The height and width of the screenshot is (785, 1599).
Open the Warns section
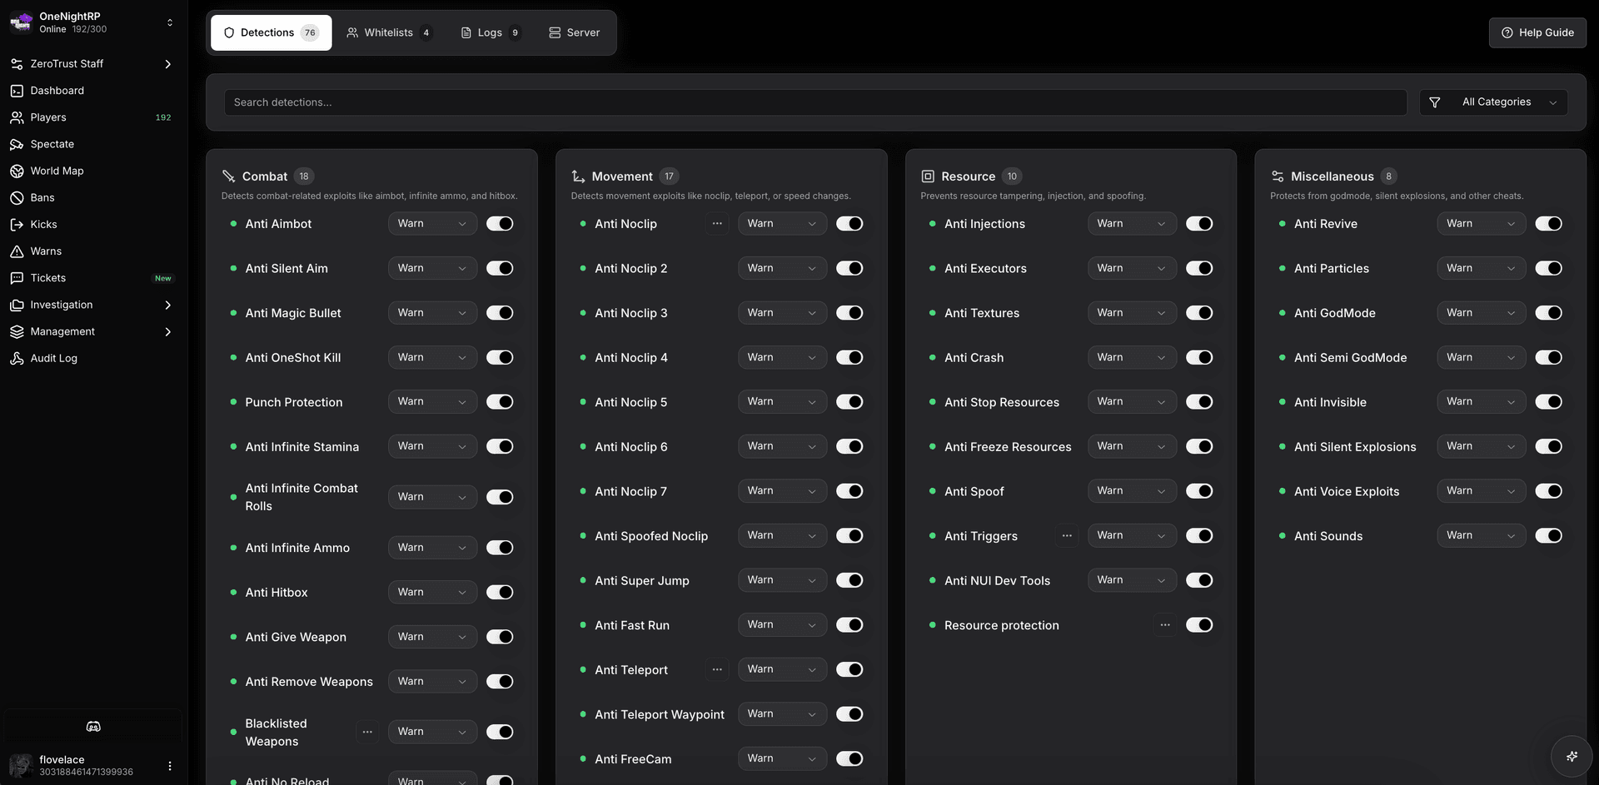92,251
